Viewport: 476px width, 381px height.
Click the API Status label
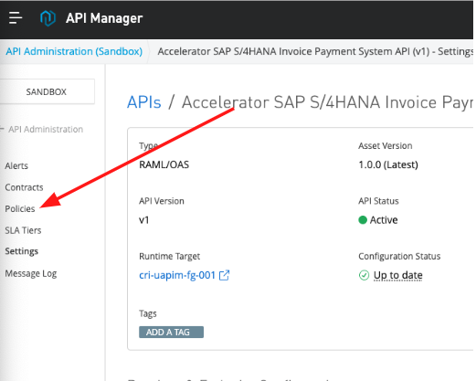[x=378, y=201]
